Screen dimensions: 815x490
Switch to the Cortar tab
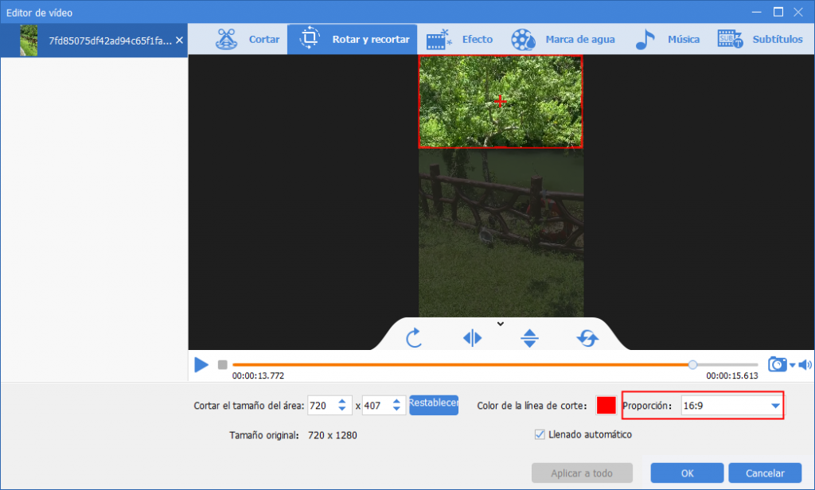coord(251,39)
